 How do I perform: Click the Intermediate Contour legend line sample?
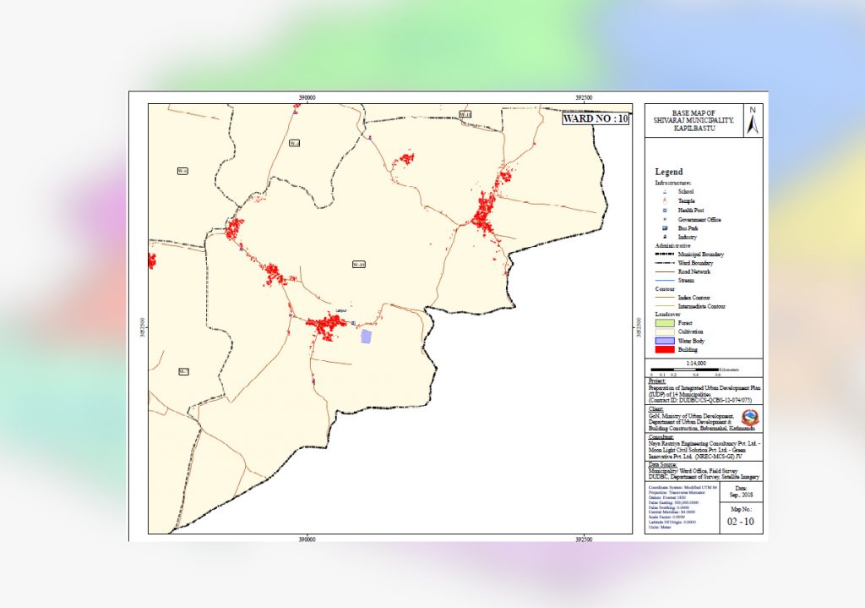pos(664,306)
